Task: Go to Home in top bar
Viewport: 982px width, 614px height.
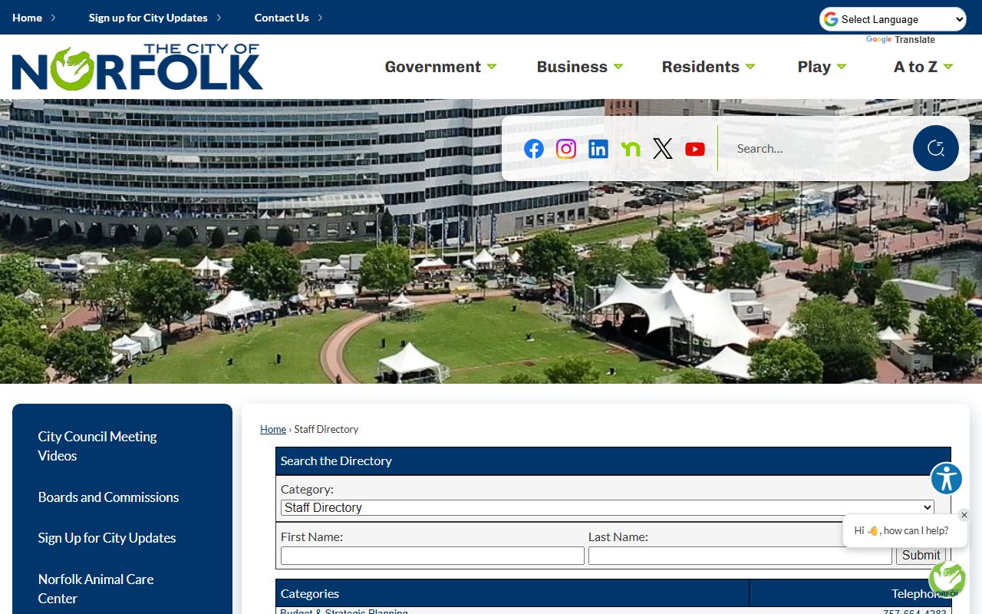Action: pyautogui.click(x=28, y=18)
